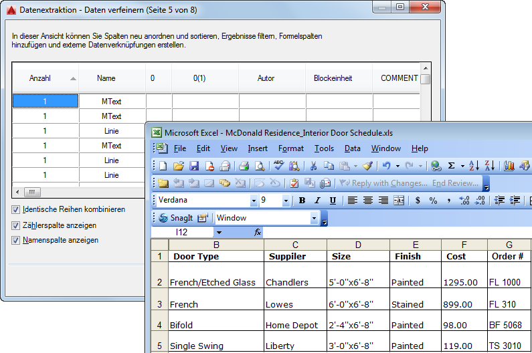Image resolution: width=532 pixels, height=353 pixels.
Task: Click the Copy icon in Excel toolbar
Action: coord(329,166)
